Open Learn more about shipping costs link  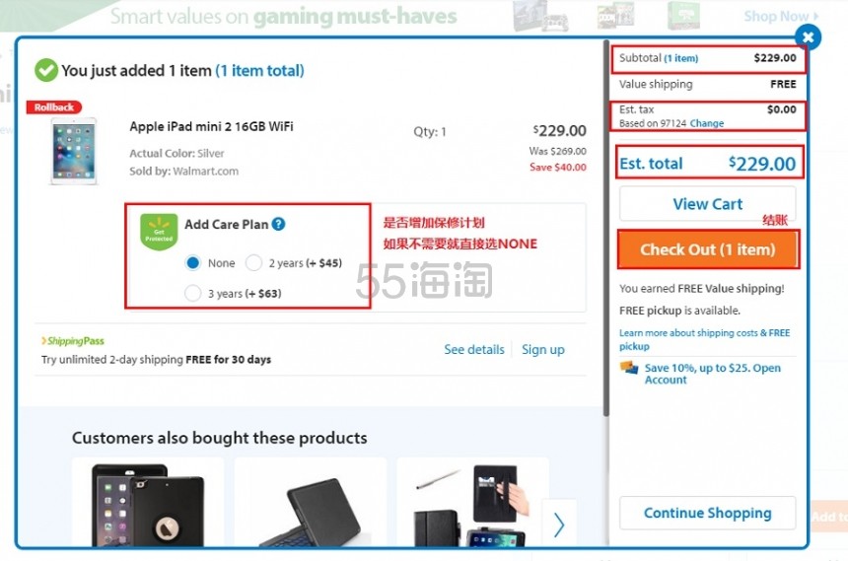click(705, 339)
